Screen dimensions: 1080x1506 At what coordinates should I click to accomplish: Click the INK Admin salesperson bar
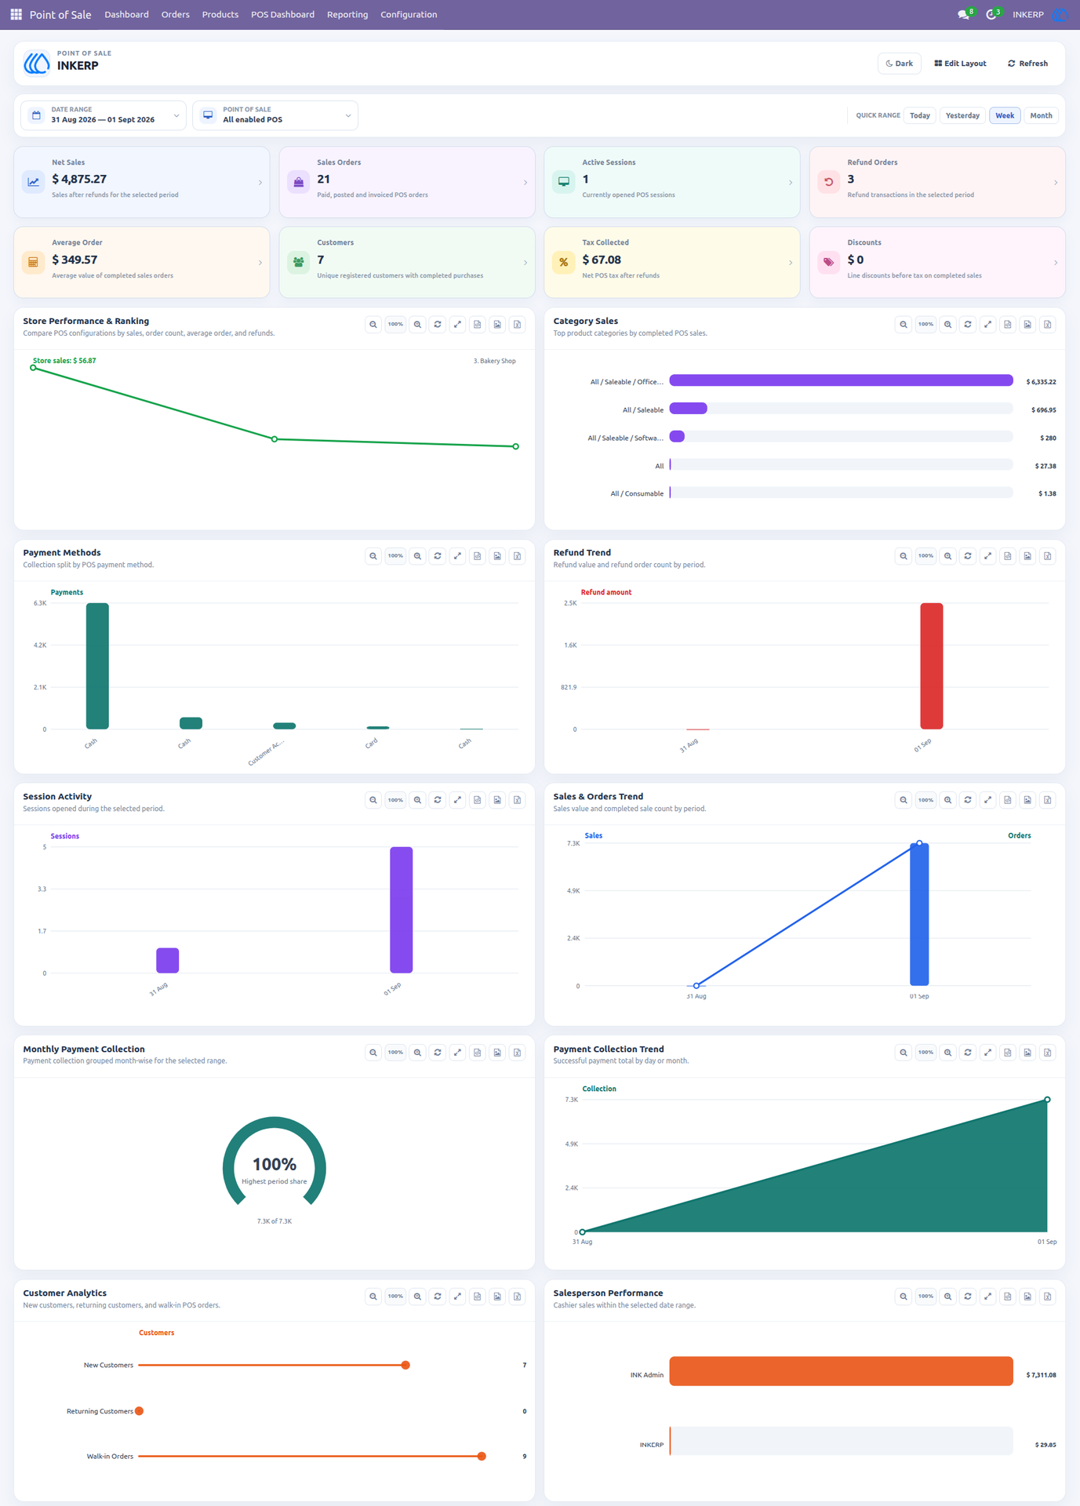click(841, 1371)
